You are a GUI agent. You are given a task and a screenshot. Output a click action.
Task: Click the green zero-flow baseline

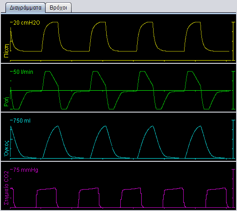coord(121,91)
